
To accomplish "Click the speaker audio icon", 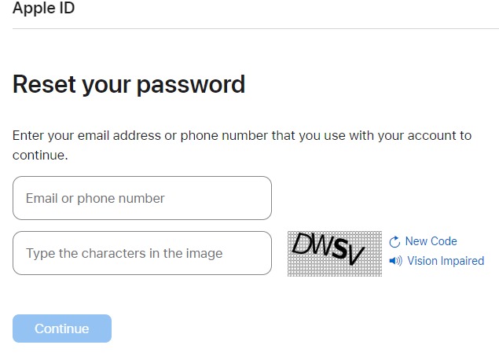I will pos(395,261).
